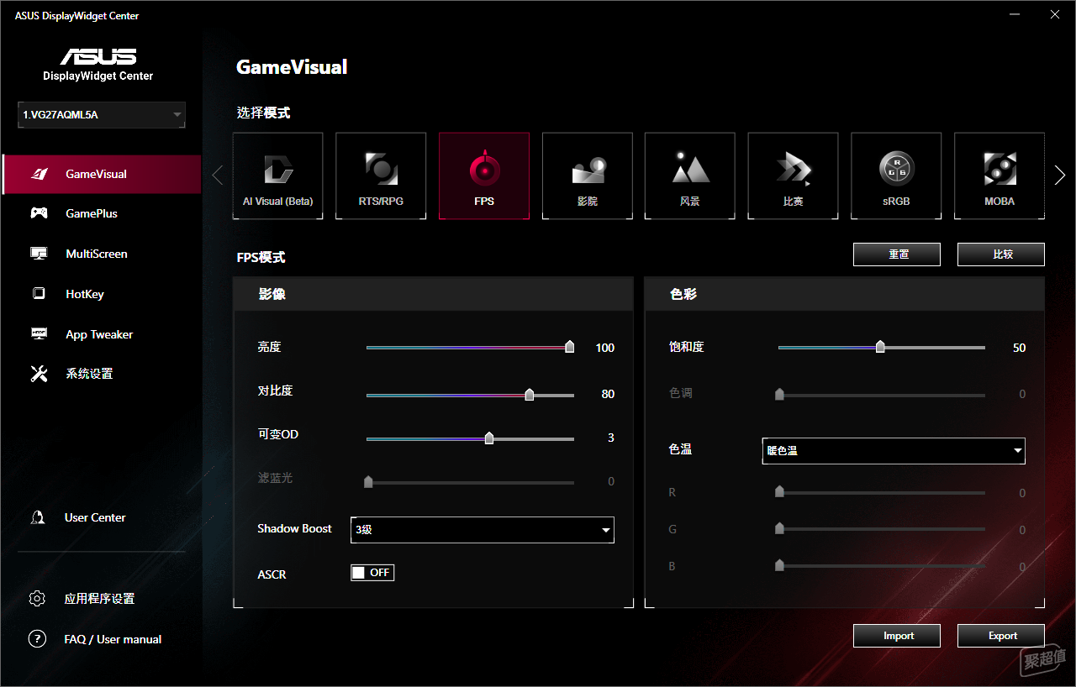Click the 可变OD slider handle

[489, 438]
